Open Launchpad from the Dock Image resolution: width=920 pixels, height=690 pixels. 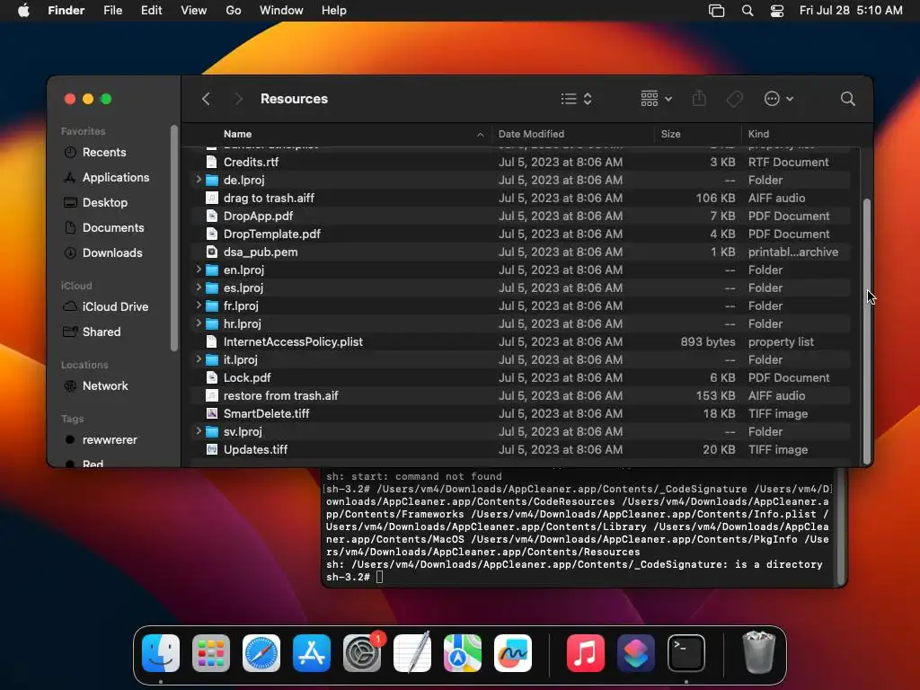(x=211, y=652)
